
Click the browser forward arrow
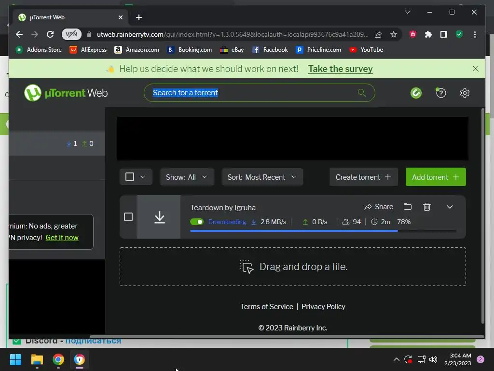35,34
